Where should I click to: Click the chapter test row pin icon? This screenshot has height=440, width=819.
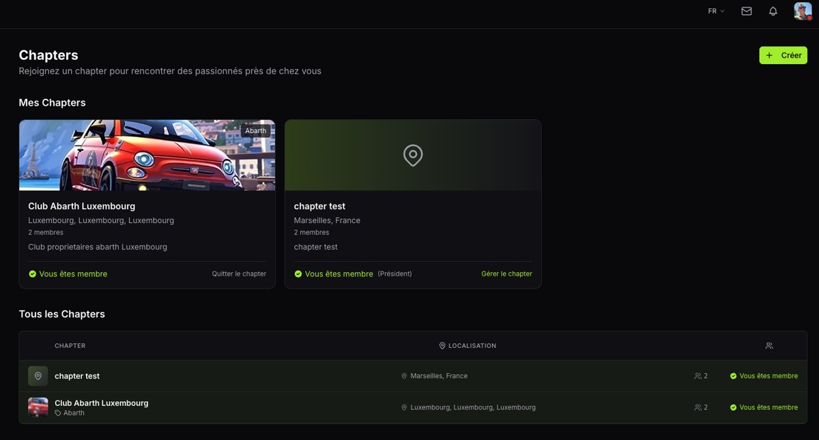(38, 376)
